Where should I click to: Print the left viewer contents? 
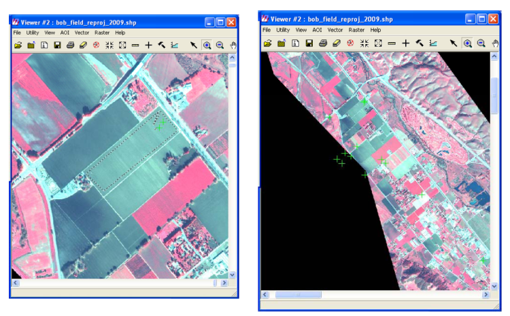tap(70, 45)
